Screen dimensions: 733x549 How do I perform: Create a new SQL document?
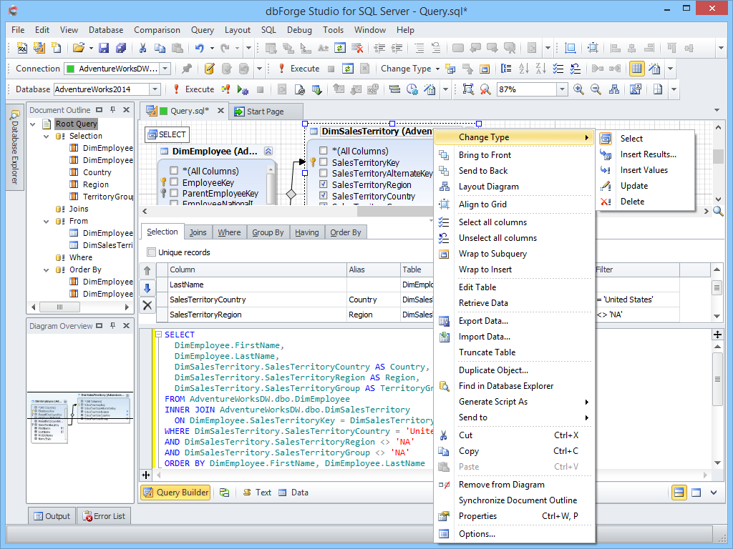coord(21,47)
